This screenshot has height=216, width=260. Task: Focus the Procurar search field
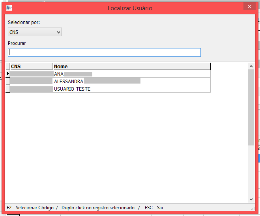coord(104,52)
